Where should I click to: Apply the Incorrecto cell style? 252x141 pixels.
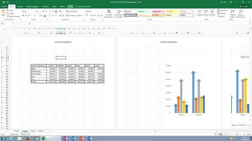(158, 11)
